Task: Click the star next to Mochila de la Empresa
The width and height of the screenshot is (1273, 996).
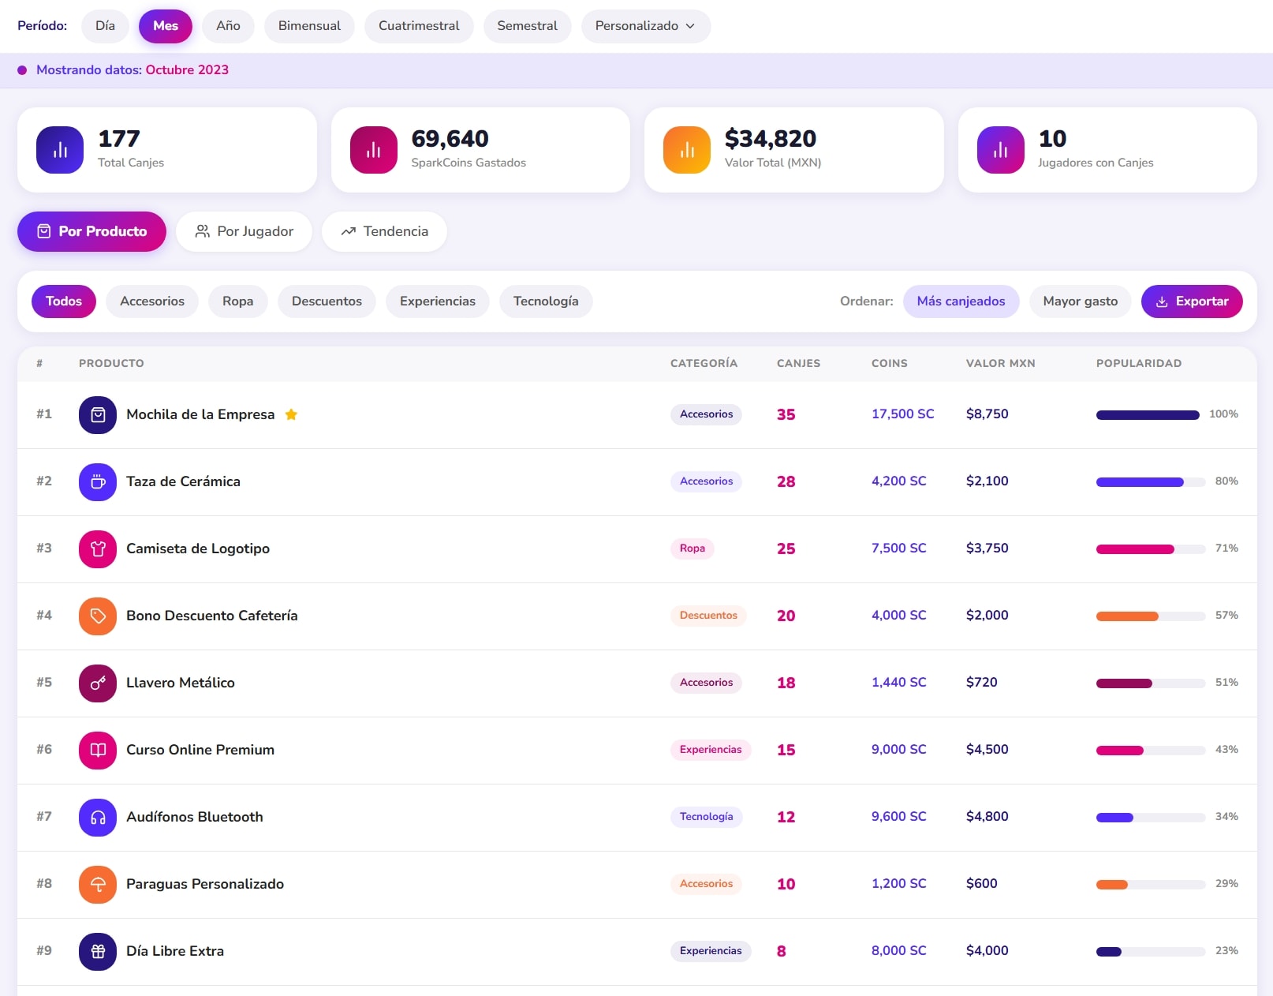Action: pyautogui.click(x=291, y=414)
